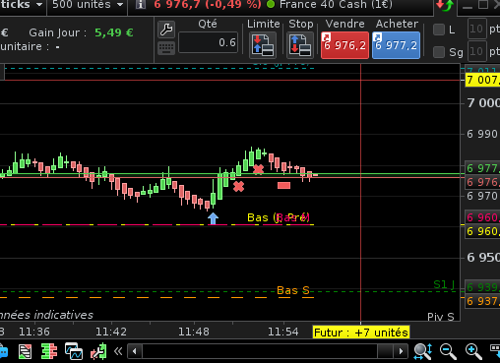The image size is (500, 363).
Task: Click Acheter button at 6 977,2
Action: click(x=396, y=45)
